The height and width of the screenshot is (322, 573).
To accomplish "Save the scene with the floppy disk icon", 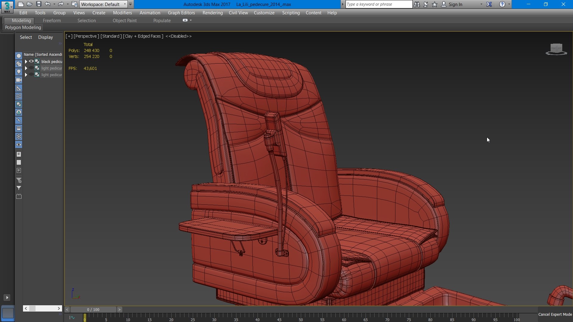I will pyautogui.click(x=38, y=4).
